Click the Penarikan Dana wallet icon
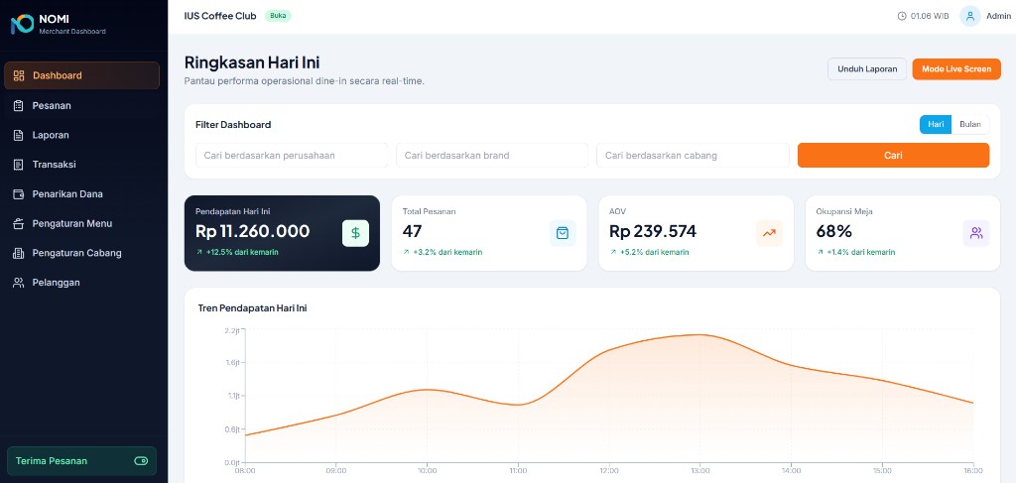 tap(19, 194)
